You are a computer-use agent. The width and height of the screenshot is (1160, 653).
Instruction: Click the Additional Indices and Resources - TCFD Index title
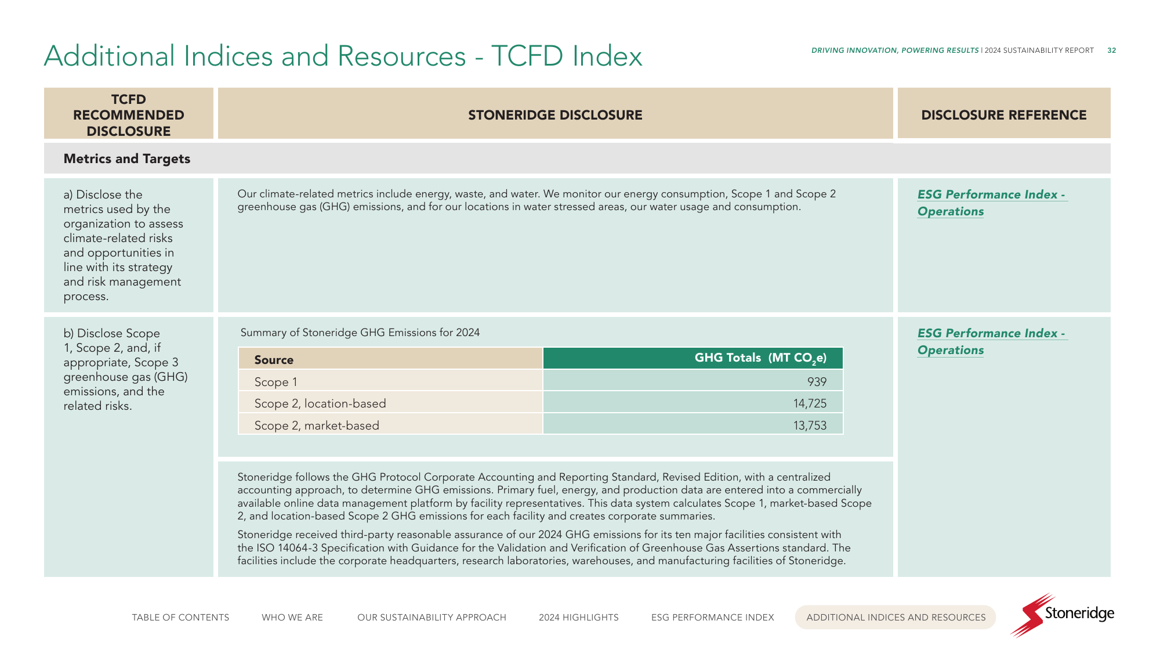pyautogui.click(x=343, y=56)
